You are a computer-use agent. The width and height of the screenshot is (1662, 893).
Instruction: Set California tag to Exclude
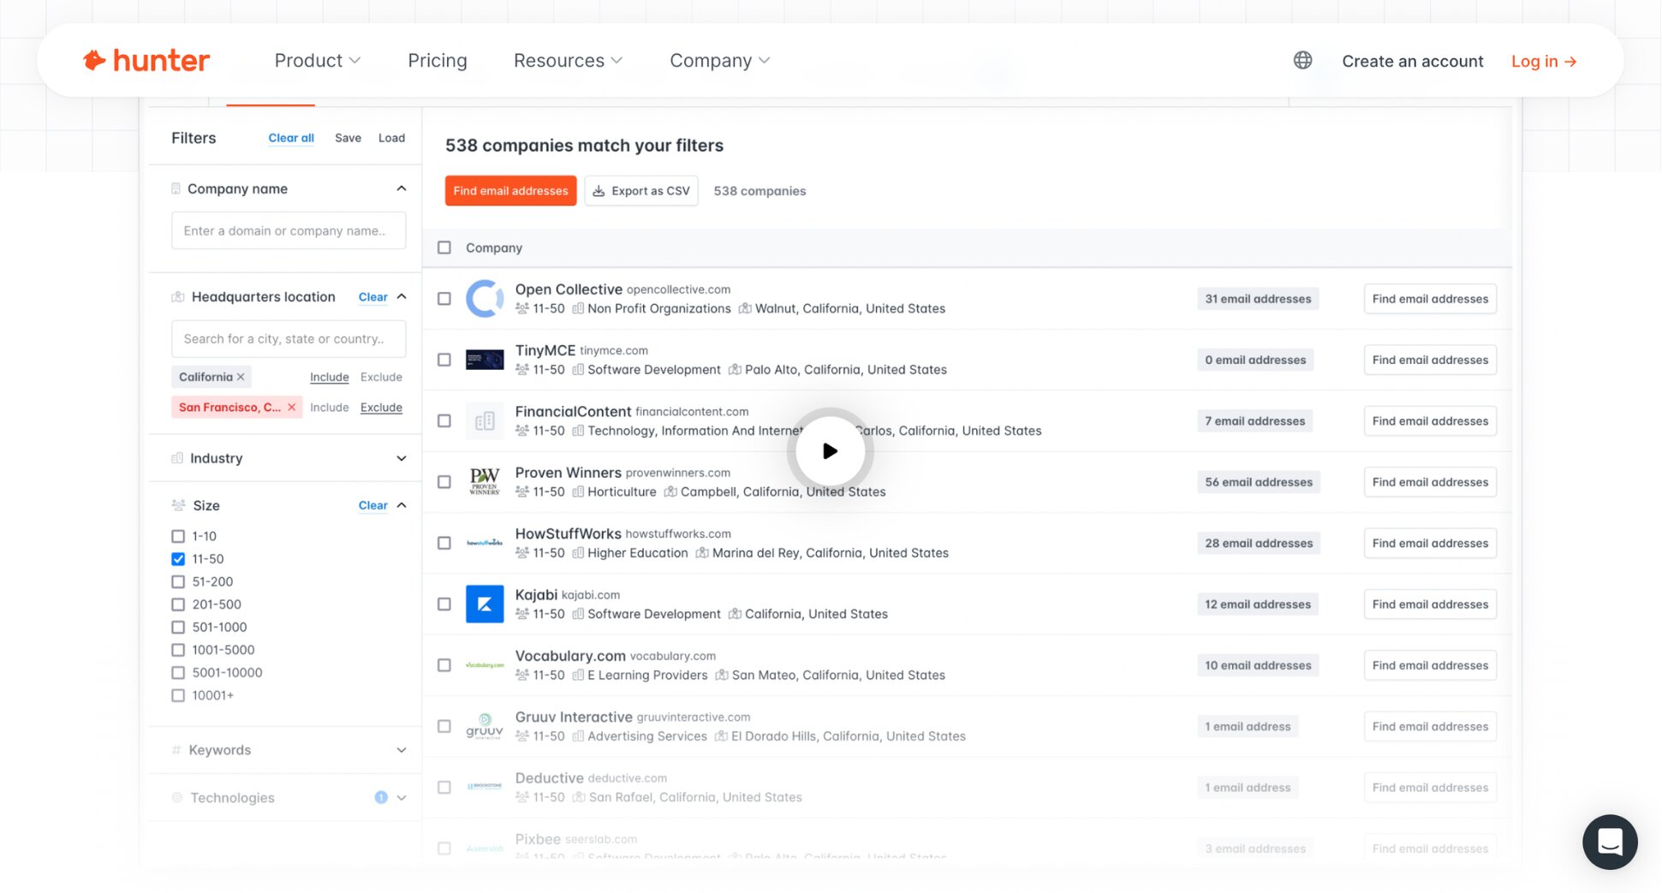tap(381, 377)
